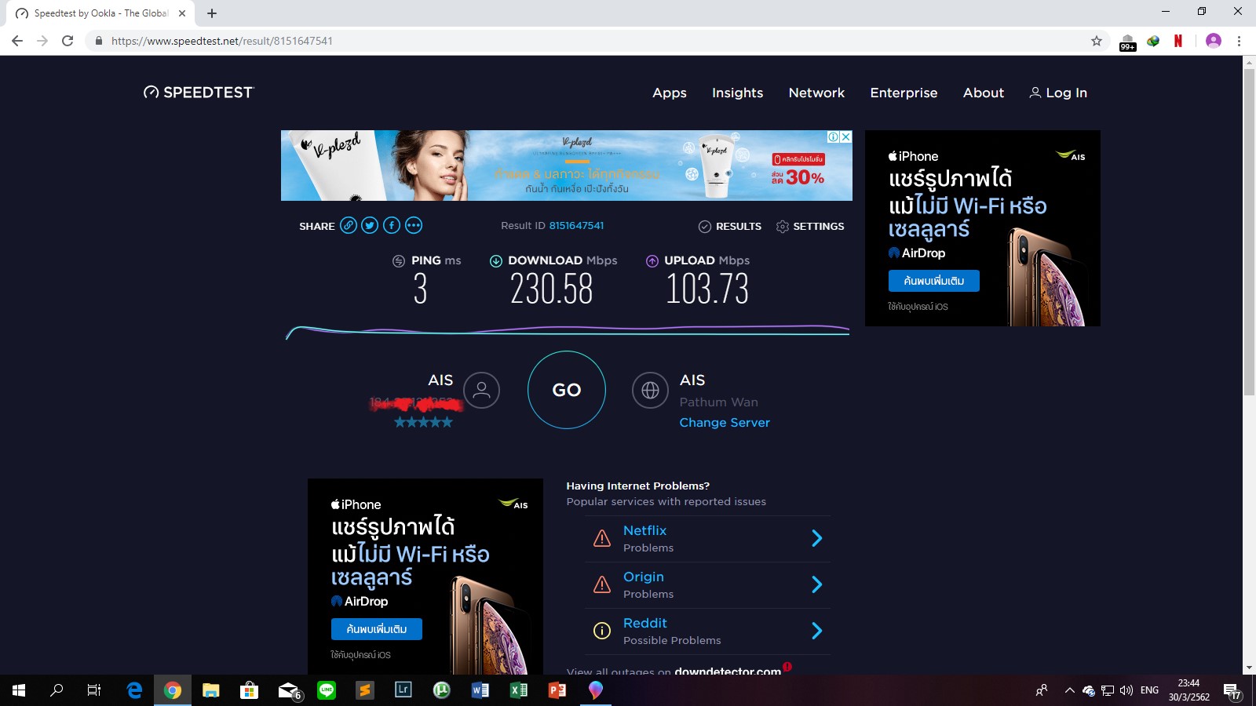Start test with GO button
Screen dimensions: 1256x706
pyautogui.click(x=567, y=390)
